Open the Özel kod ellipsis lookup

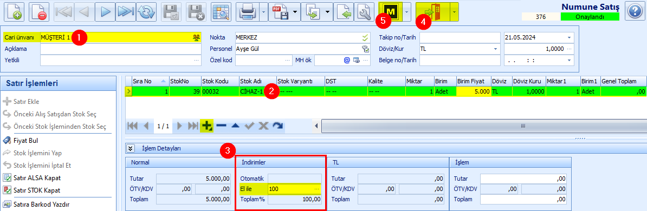[287, 60]
